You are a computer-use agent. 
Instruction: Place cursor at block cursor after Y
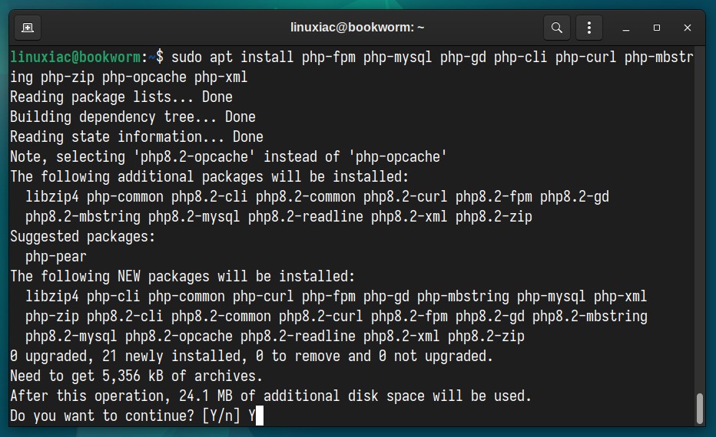click(260, 416)
